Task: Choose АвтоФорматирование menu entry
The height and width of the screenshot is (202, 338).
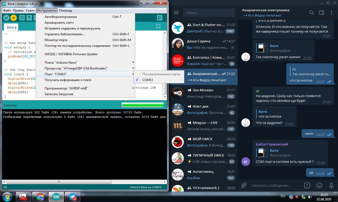Action: tap(85, 17)
